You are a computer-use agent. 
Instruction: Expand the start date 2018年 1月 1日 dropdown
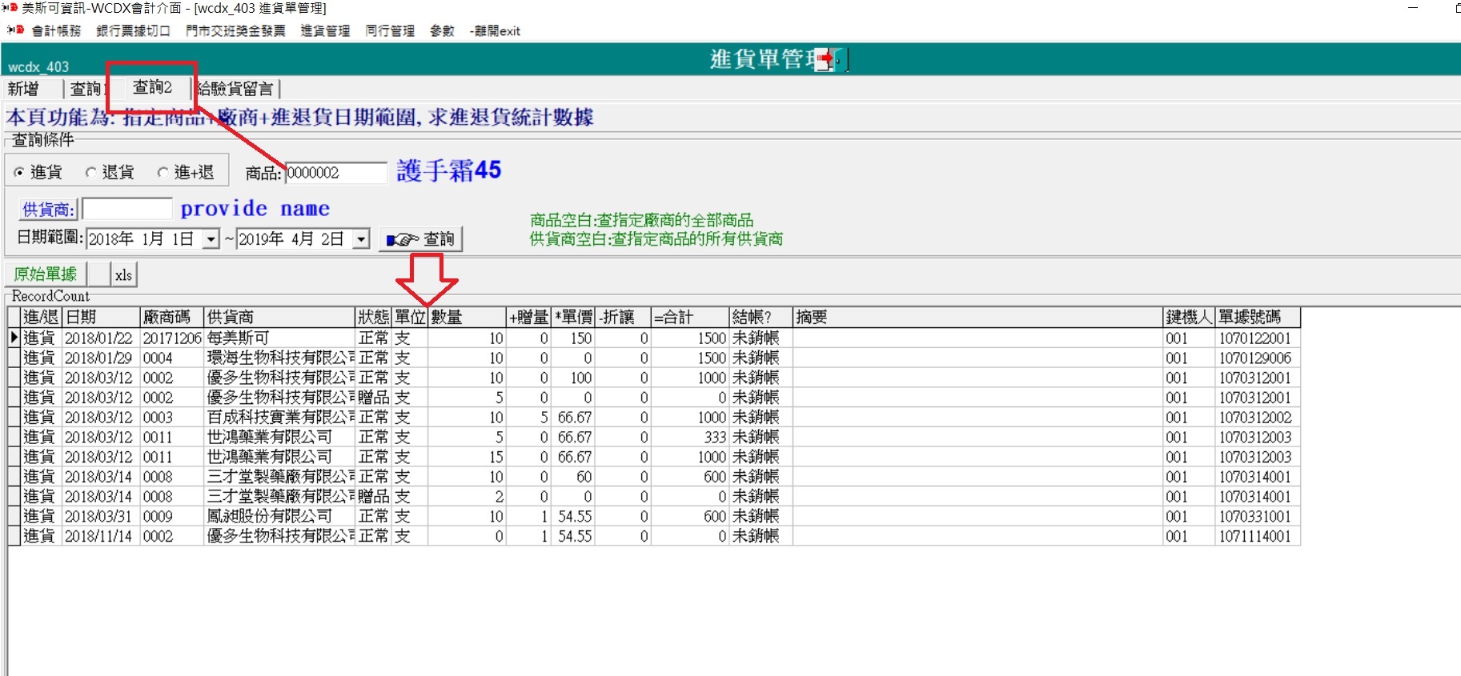tap(211, 239)
